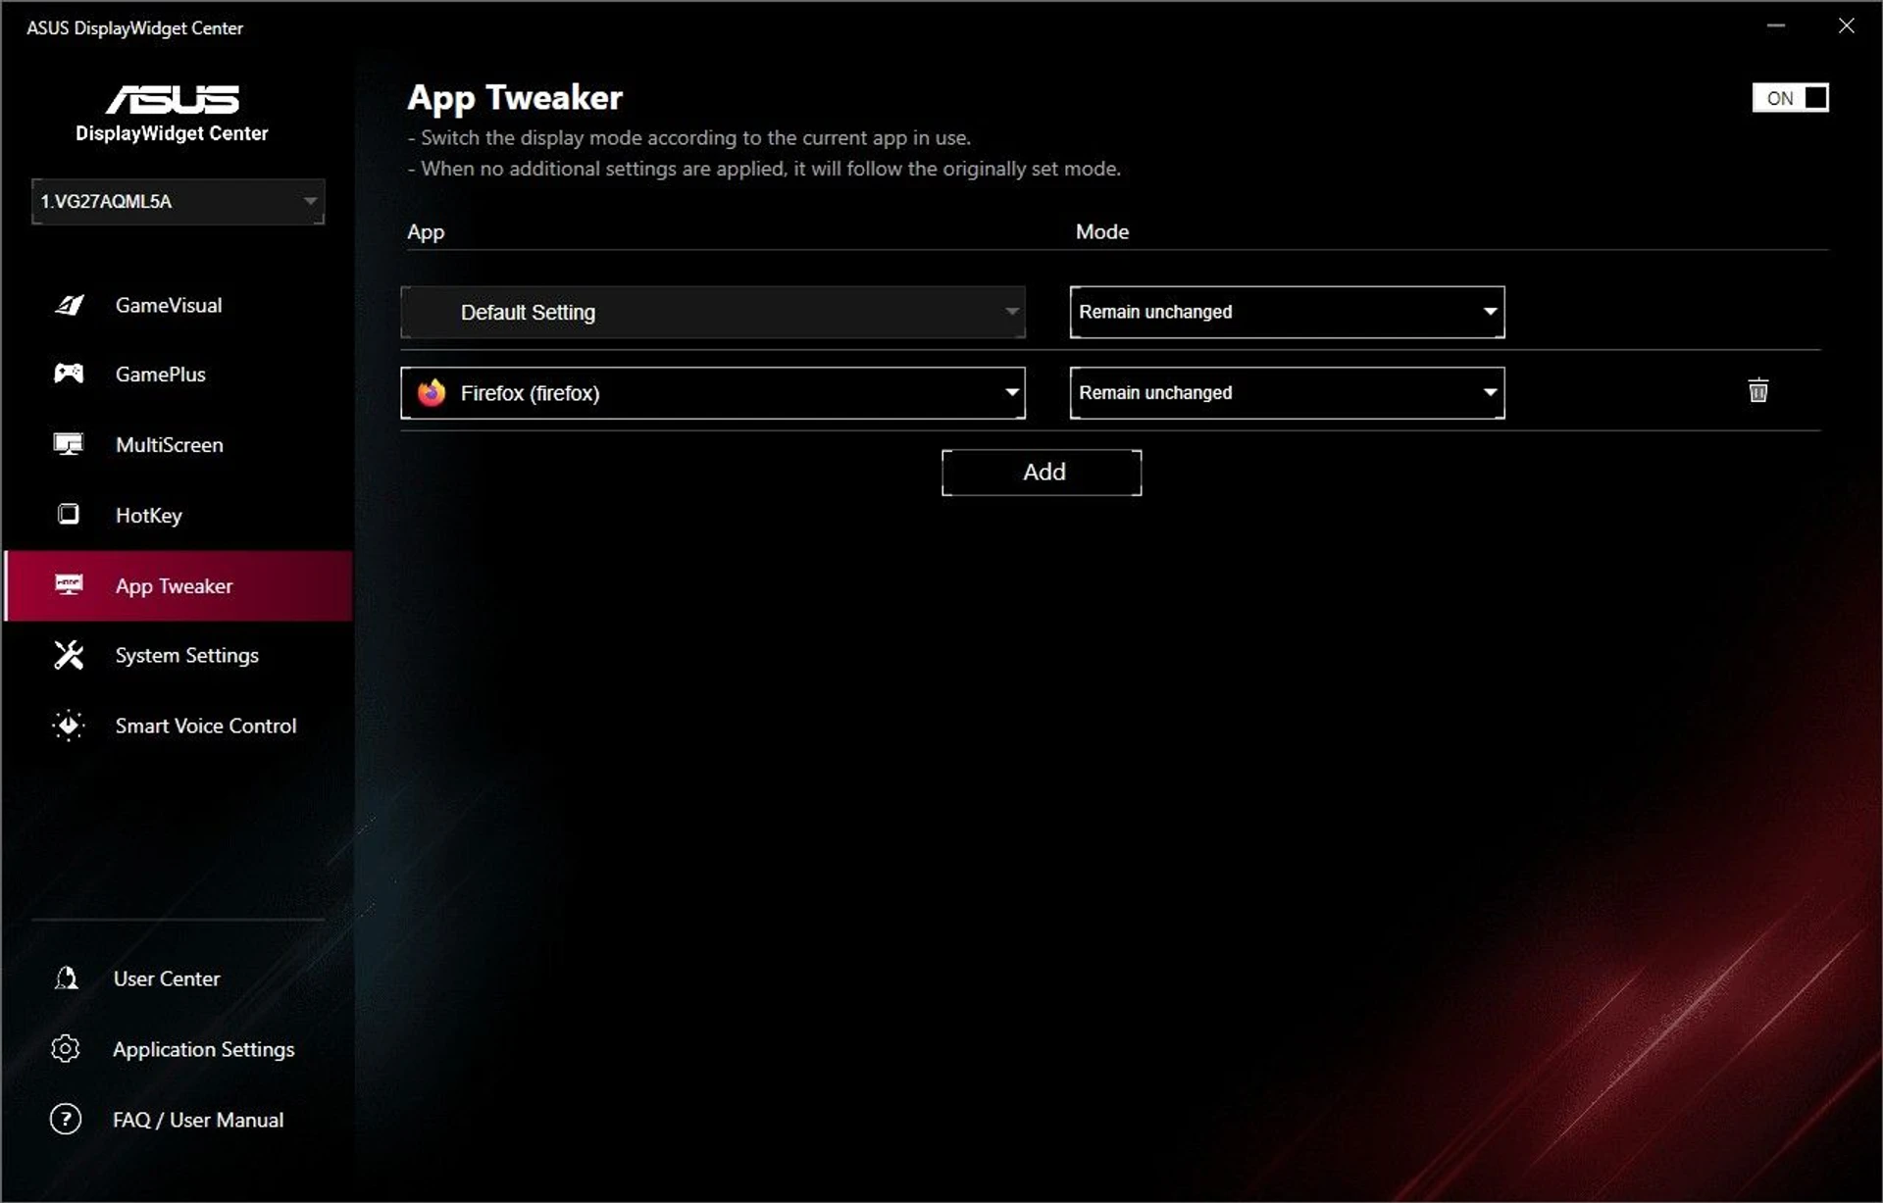Click the User Center profile icon

coord(66,978)
